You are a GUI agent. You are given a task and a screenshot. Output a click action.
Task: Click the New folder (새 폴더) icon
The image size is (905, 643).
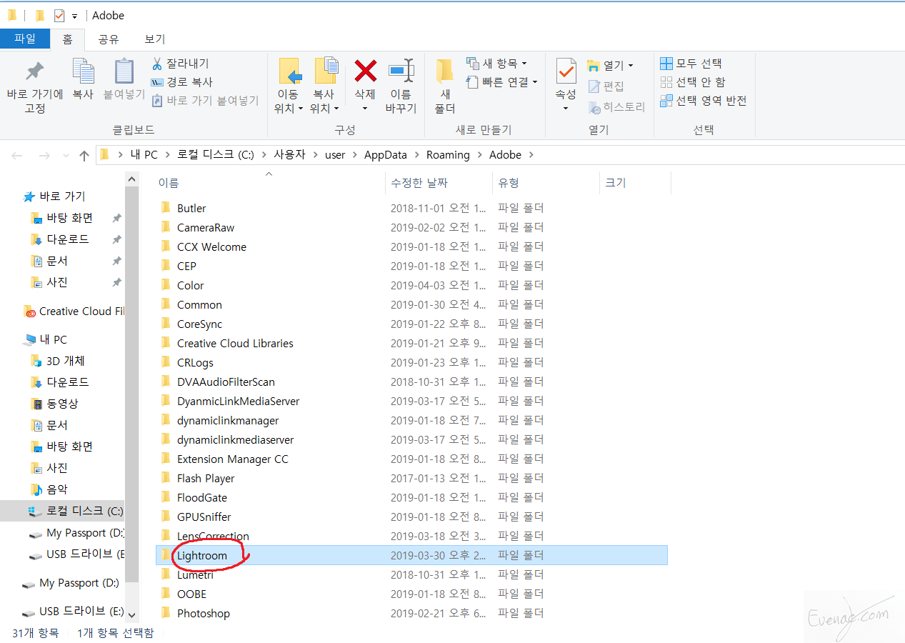tap(445, 71)
